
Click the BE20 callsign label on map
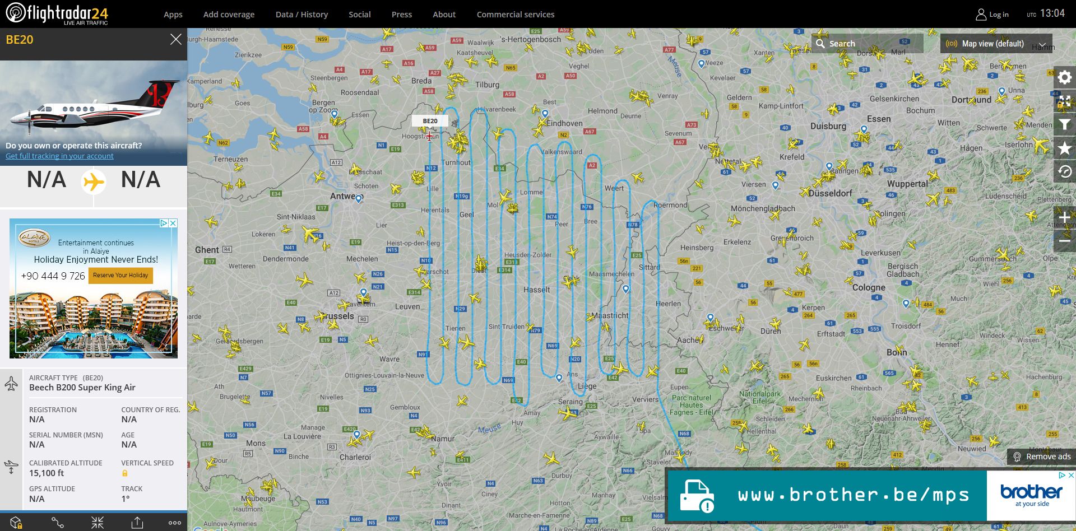[x=430, y=121]
